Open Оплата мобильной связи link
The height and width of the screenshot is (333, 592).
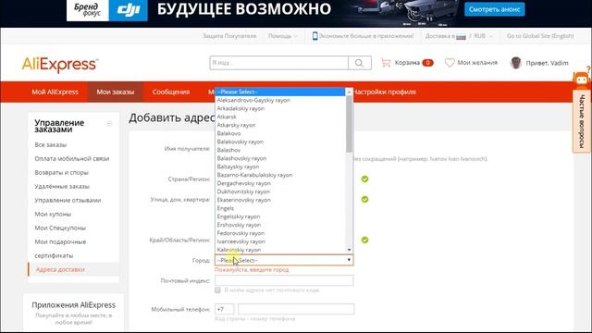(x=72, y=158)
